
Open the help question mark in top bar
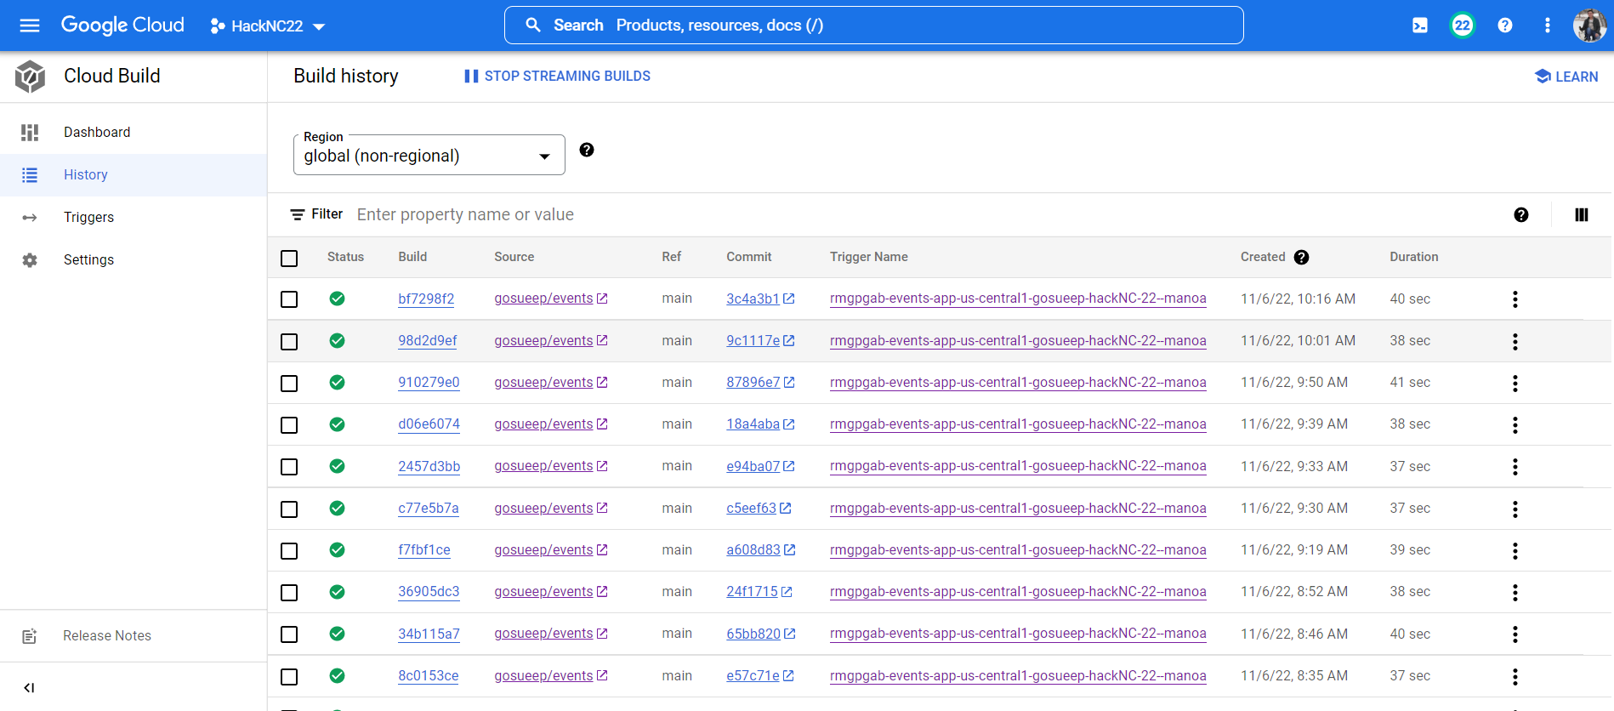coord(1505,26)
